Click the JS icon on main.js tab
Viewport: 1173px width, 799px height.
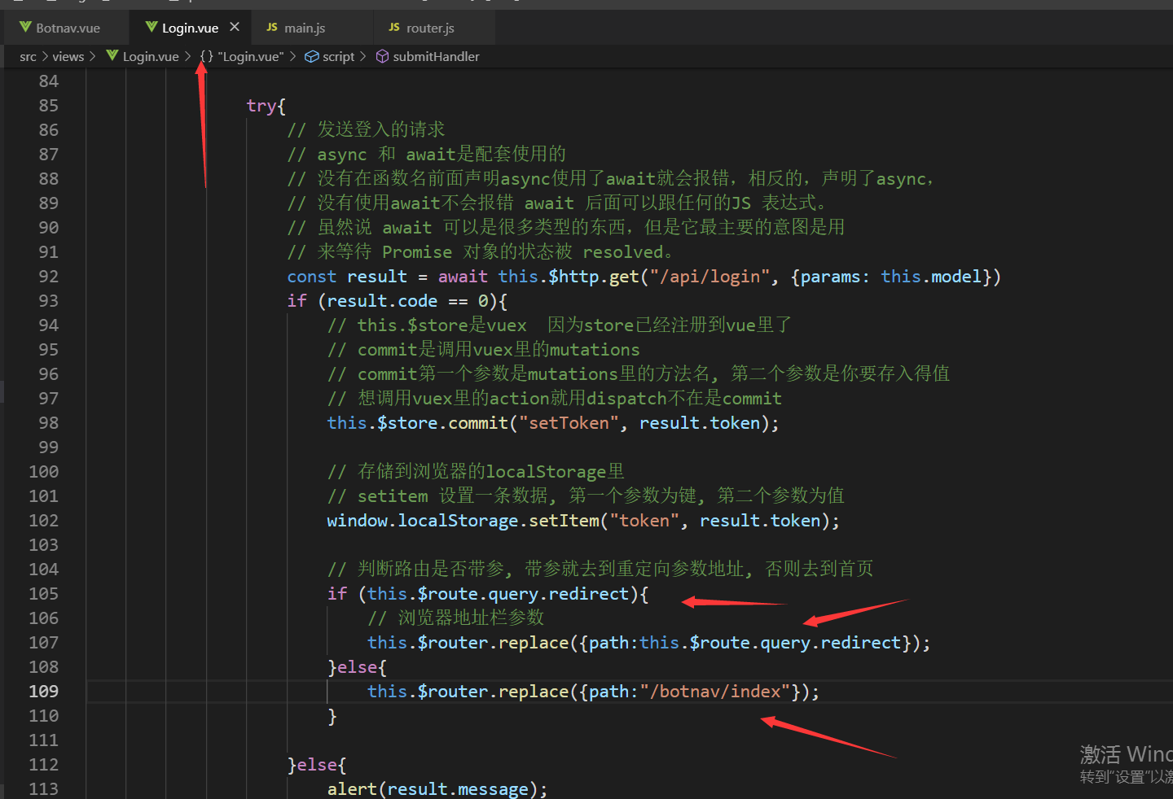pos(272,28)
